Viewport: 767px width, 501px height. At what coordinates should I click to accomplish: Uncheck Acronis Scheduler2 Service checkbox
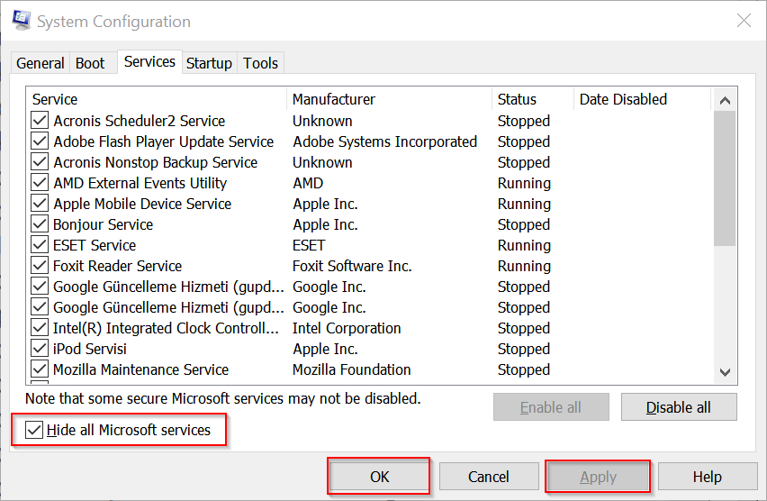tap(40, 121)
